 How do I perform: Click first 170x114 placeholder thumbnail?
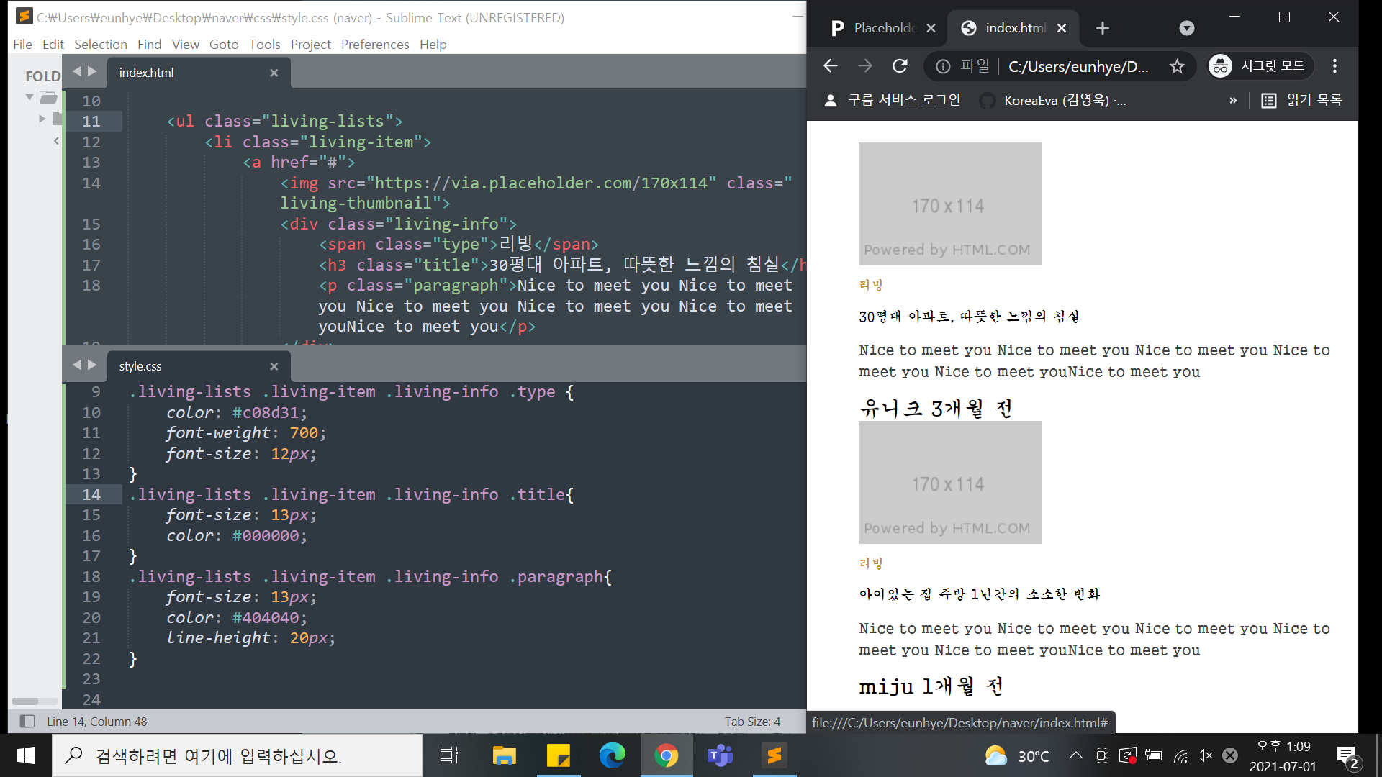tap(949, 204)
